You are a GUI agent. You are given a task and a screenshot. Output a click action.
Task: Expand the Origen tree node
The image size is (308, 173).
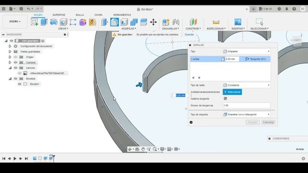10,57
